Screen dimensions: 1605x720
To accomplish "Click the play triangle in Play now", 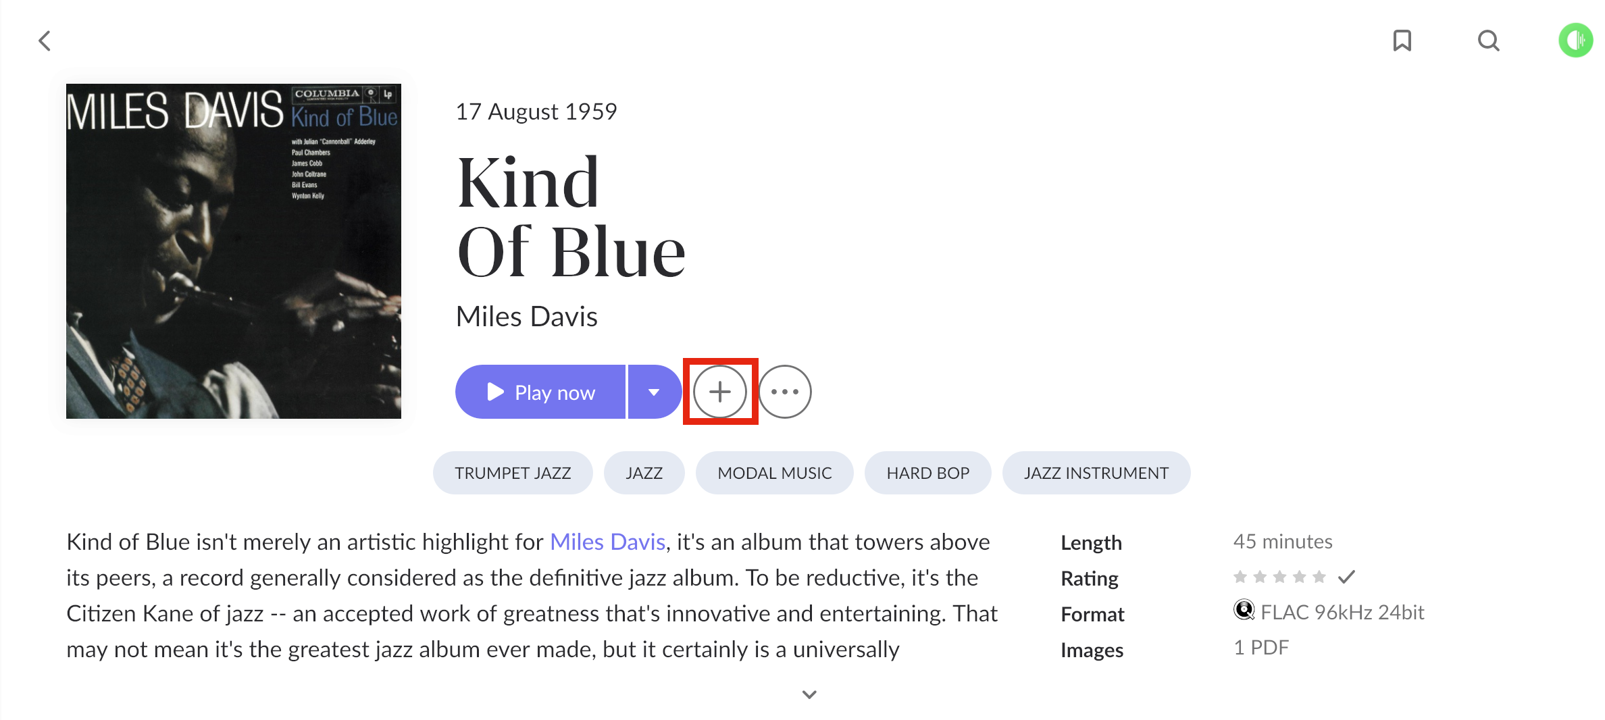I will pyautogui.click(x=496, y=392).
